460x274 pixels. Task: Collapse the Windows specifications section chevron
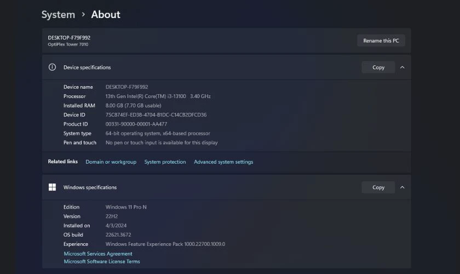click(x=402, y=187)
